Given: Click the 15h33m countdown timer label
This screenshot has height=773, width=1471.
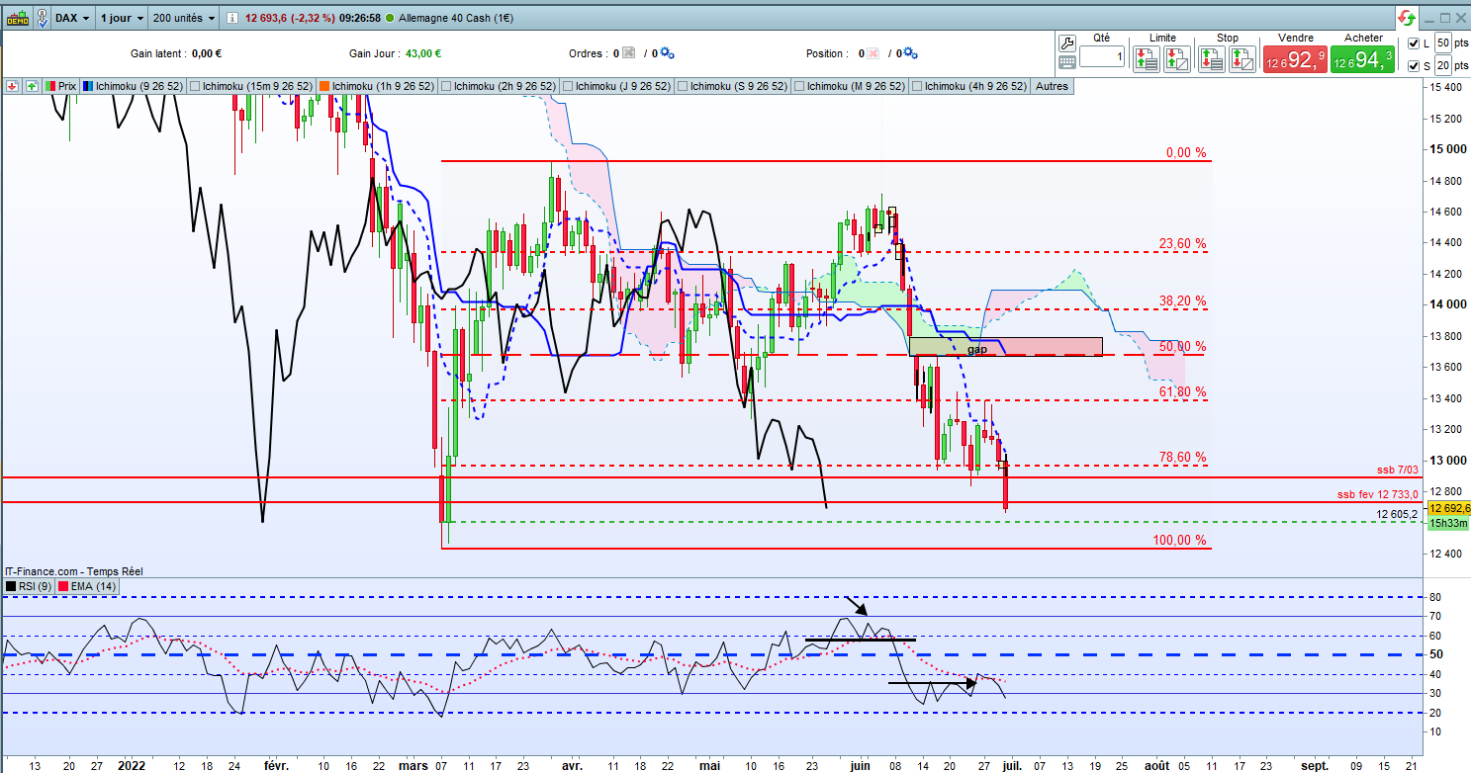Looking at the screenshot, I should (1448, 523).
